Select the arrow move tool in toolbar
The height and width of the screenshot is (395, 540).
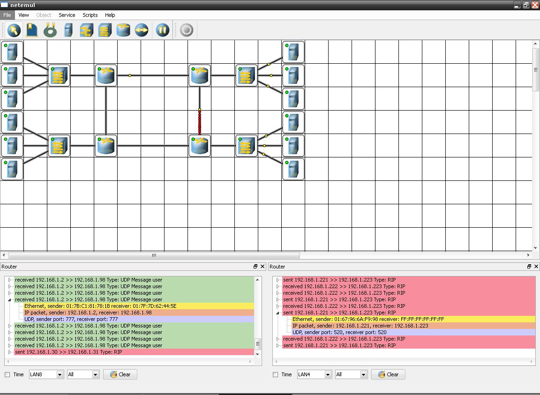point(14,30)
